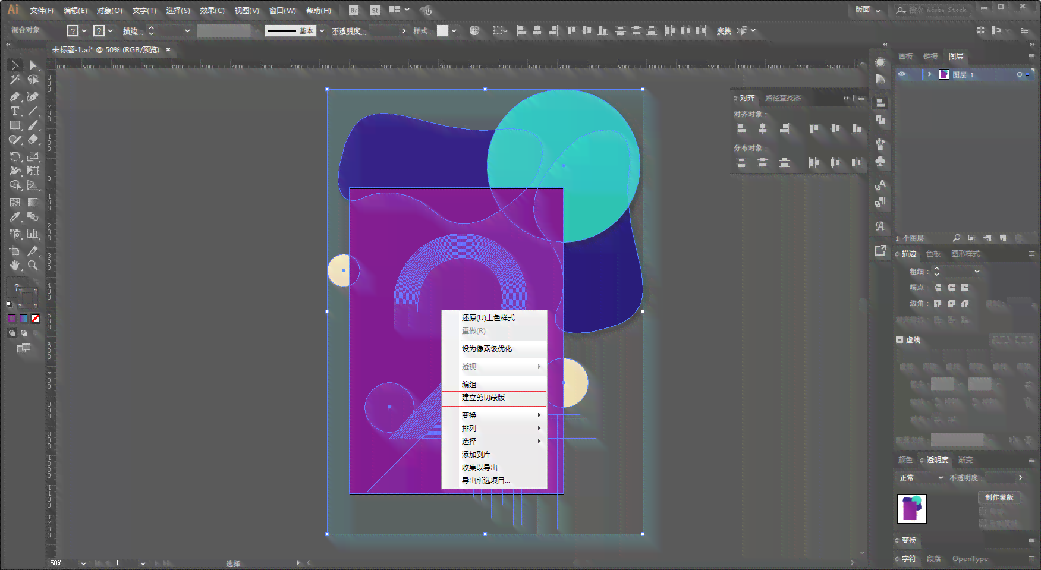Select the Eyedropper tool
1041x570 pixels.
15,217
